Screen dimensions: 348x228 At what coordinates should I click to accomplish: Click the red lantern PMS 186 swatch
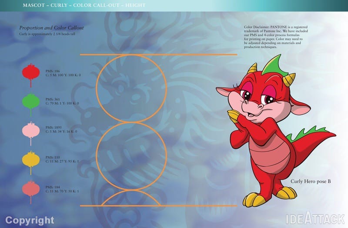pos(31,72)
